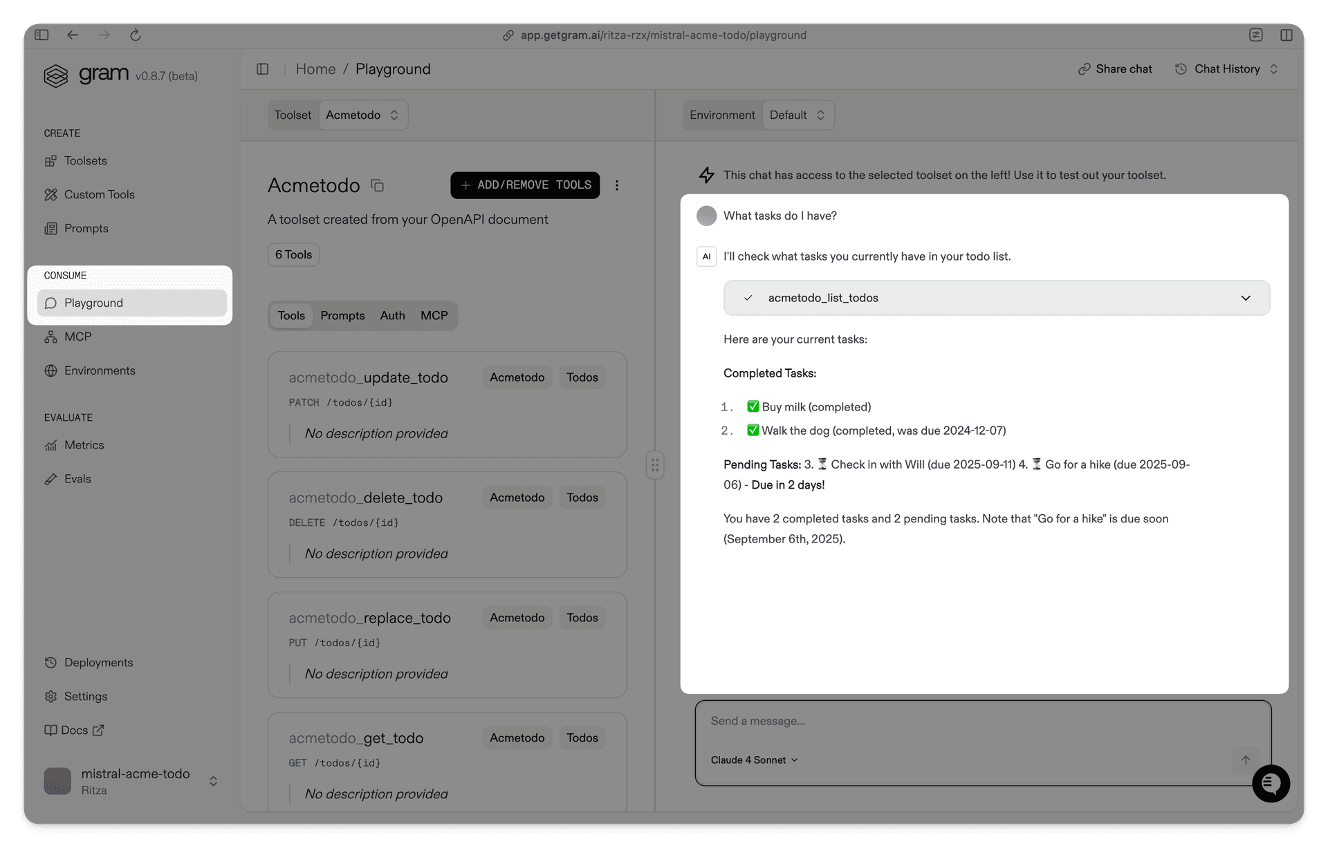
Task: Open the Evals section
Action: tap(77, 478)
